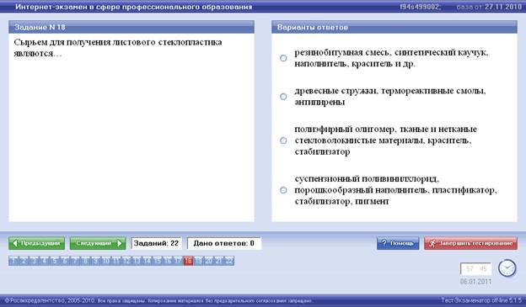The width and height of the screenshot is (526, 307).
Task: Jump to question 16 in navigator
Action: pos(168,261)
